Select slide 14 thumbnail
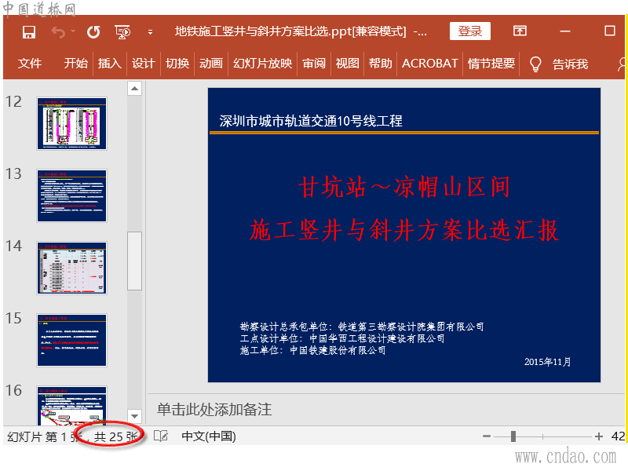This screenshot has width=628, height=471. pyautogui.click(x=71, y=268)
